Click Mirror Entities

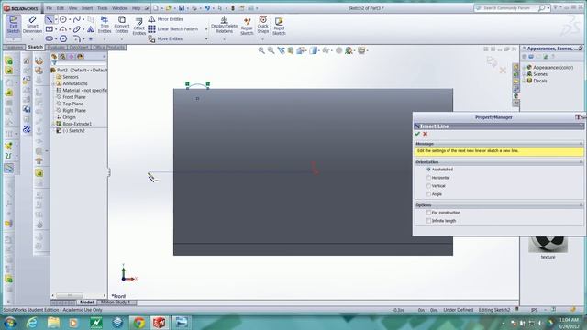(x=165, y=19)
